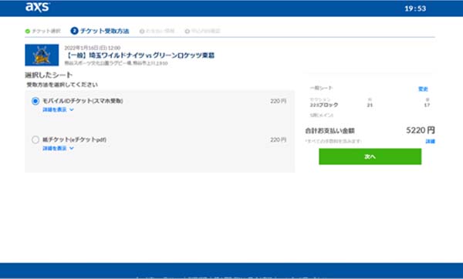Viewport: 463px width, 279px height.
Task: Click the 5220 円 total amount
Action: (x=421, y=130)
